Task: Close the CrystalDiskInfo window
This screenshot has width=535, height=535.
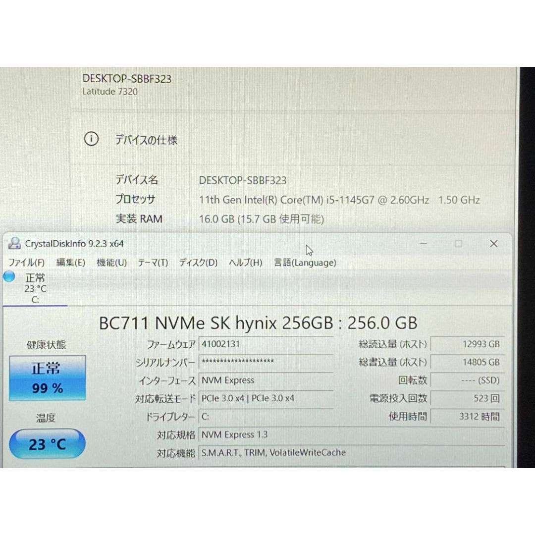Action: tap(494, 243)
